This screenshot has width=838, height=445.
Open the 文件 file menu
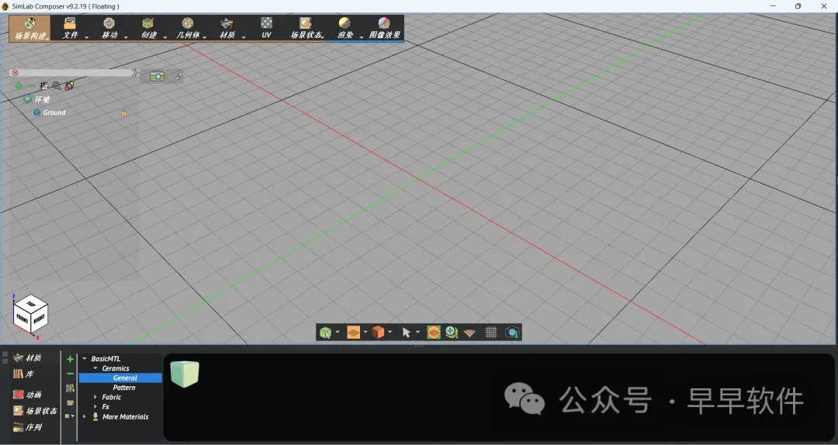tap(70, 29)
